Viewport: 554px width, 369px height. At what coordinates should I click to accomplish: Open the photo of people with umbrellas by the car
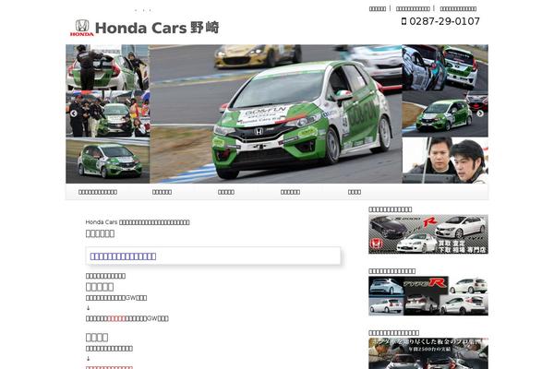tap(108, 113)
